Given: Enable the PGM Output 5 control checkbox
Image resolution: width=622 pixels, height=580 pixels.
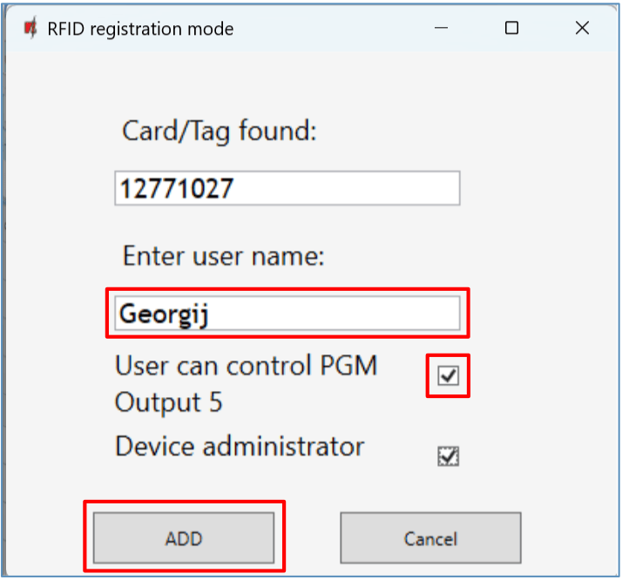Looking at the screenshot, I should pyautogui.click(x=449, y=376).
